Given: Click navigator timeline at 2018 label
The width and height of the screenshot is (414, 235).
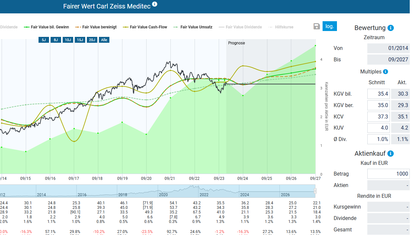Looking at the screenshot, I should [123, 195].
